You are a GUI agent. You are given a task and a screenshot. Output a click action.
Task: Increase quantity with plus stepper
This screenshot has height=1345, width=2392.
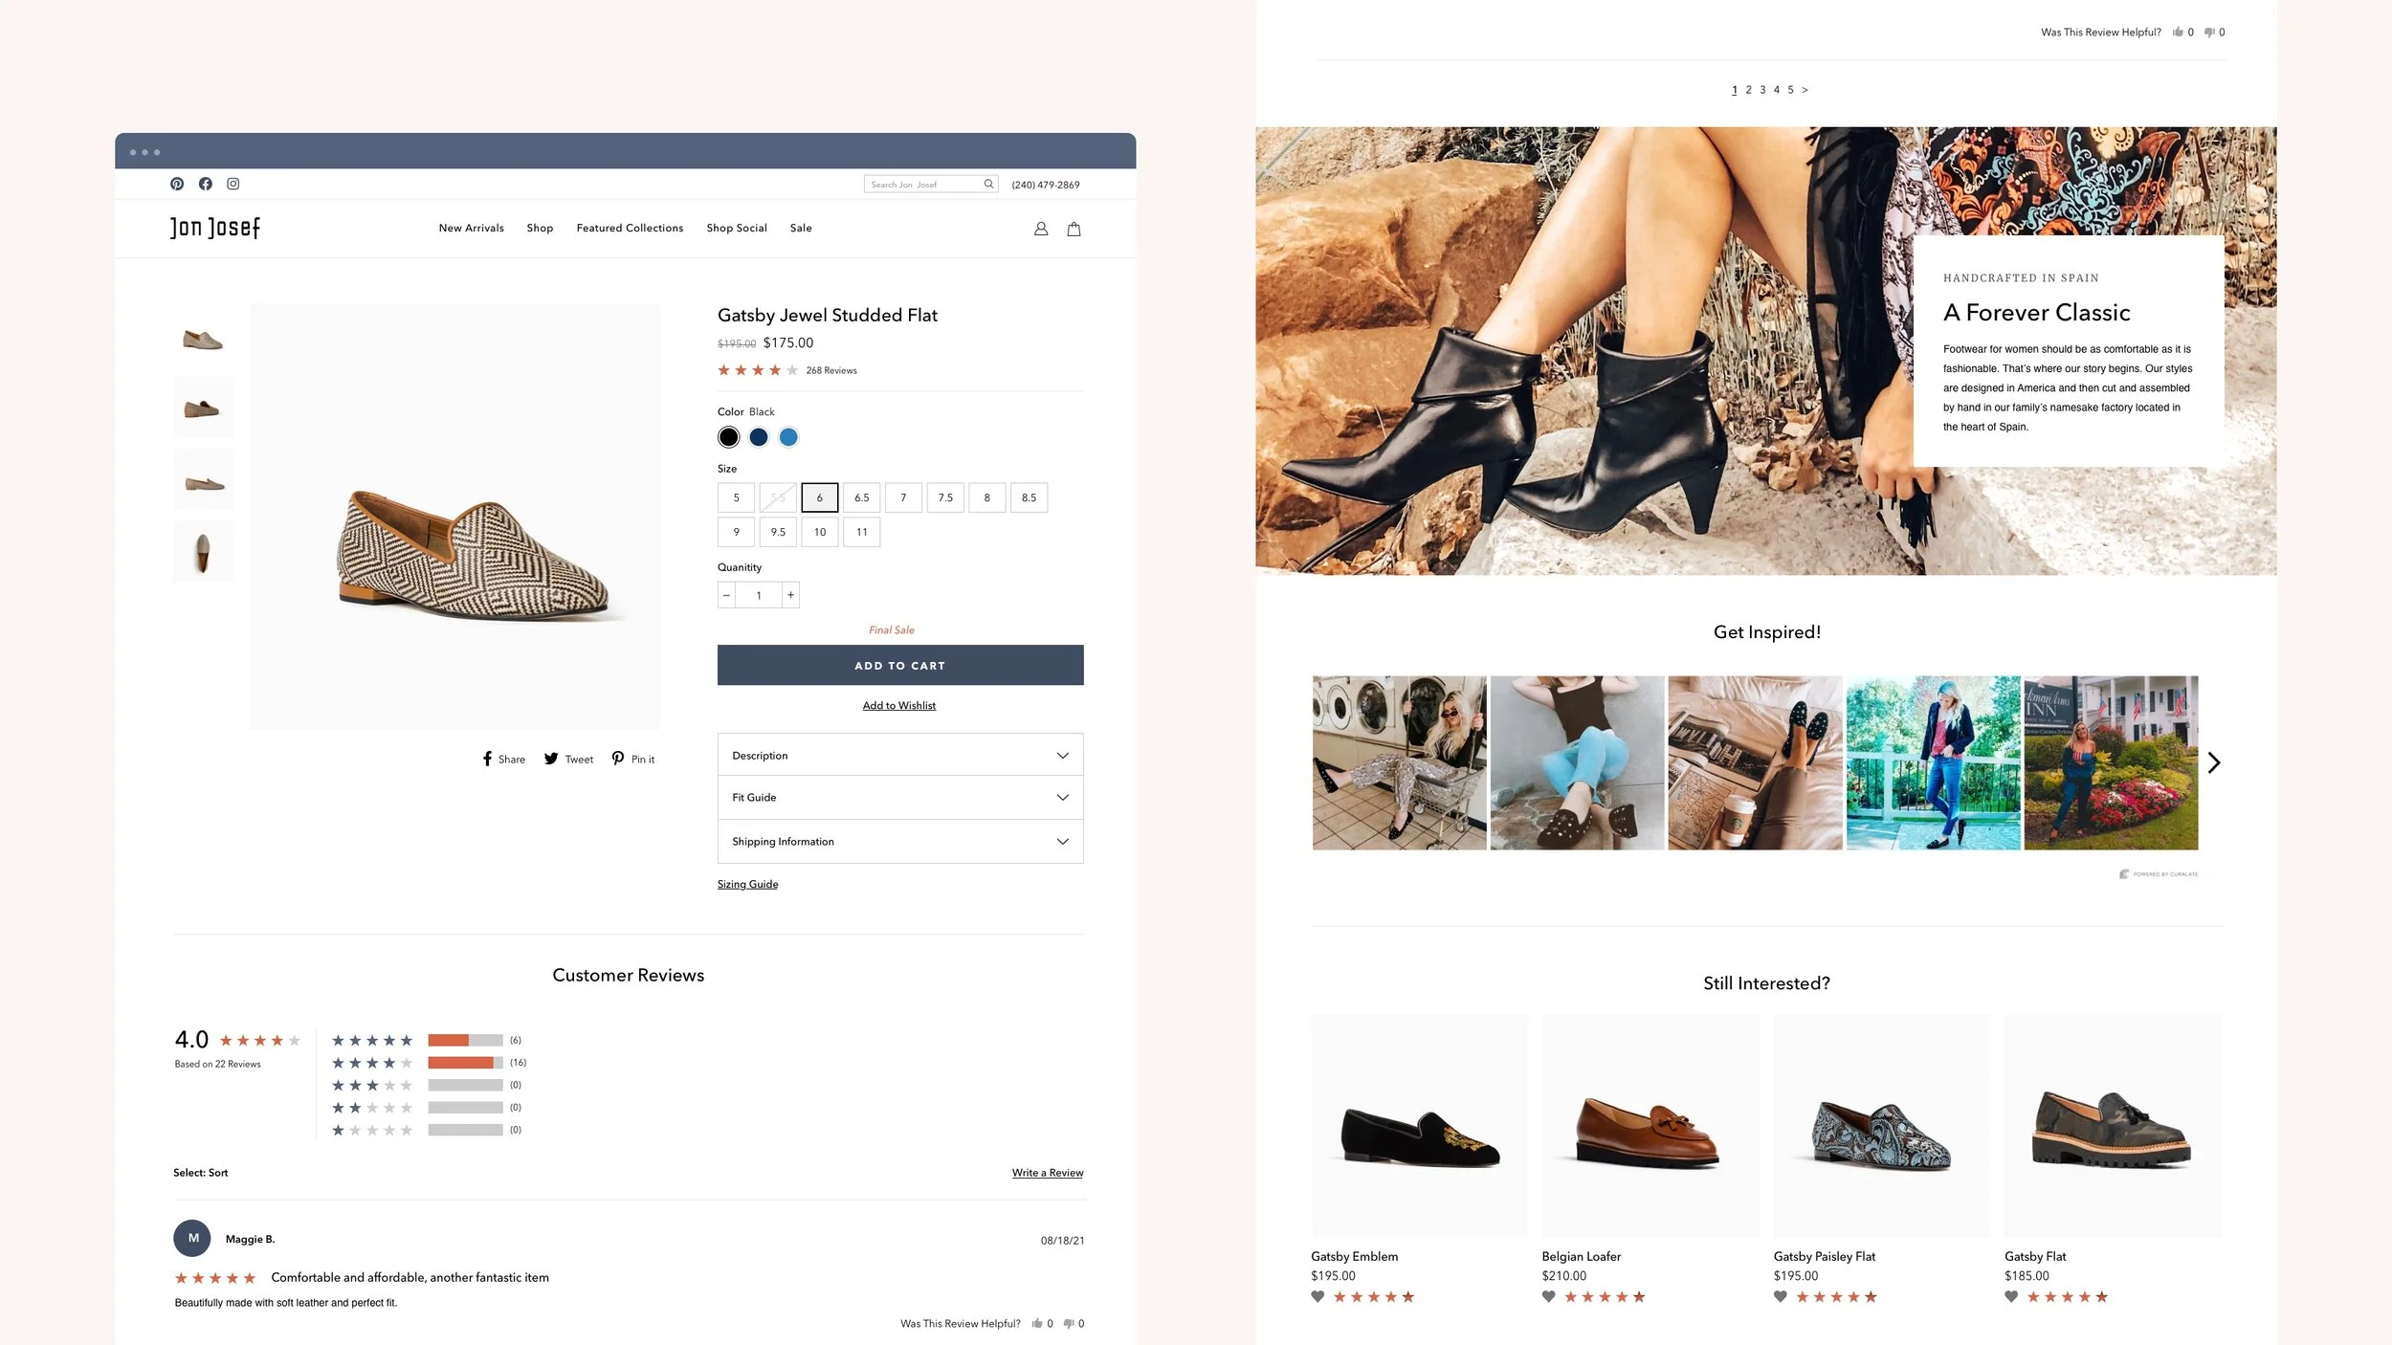point(790,595)
